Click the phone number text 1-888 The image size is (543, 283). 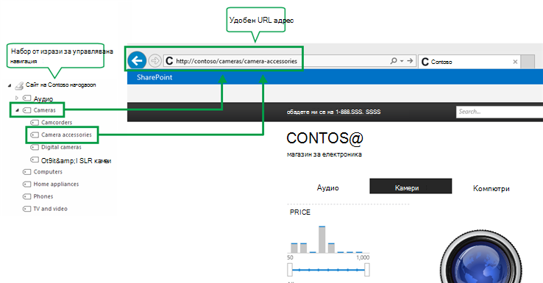358,112
